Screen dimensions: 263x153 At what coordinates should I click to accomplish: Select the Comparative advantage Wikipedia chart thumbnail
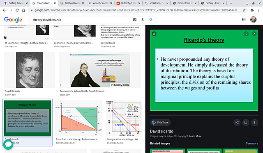pos(124,118)
